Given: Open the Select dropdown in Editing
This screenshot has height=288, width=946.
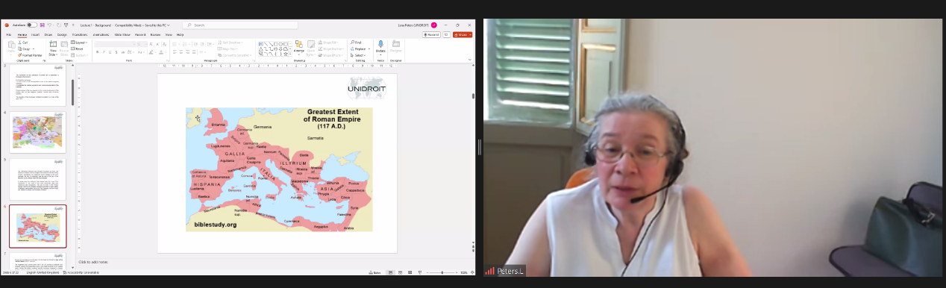Looking at the screenshot, I should (358, 55).
